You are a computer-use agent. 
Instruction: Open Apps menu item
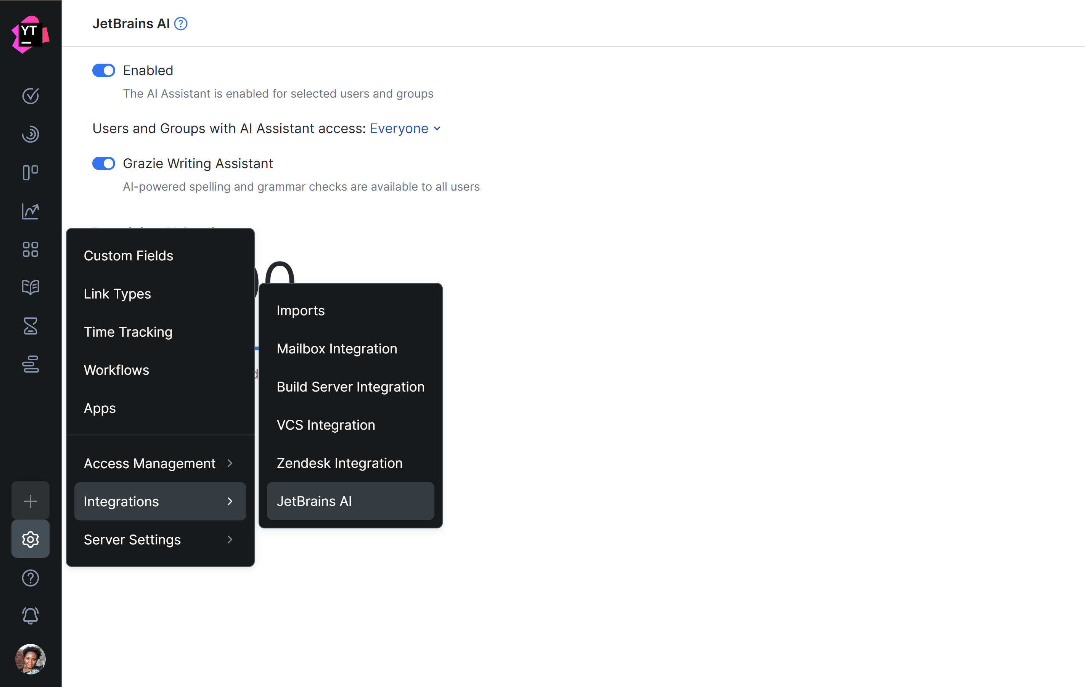(160, 408)
